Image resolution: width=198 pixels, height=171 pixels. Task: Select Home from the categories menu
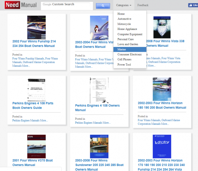(x=130, y=14)
